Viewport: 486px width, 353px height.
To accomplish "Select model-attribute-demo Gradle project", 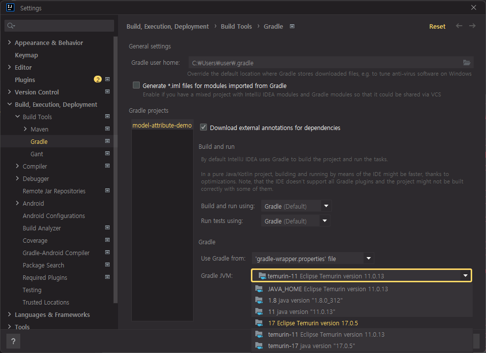I will coord(162,125).
